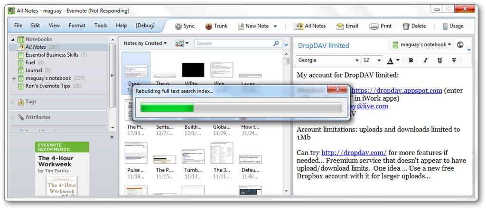Open the list view style dropdown
Viewport: 486px width, 209px height.
pyautogui.click(x=182, y=44)
